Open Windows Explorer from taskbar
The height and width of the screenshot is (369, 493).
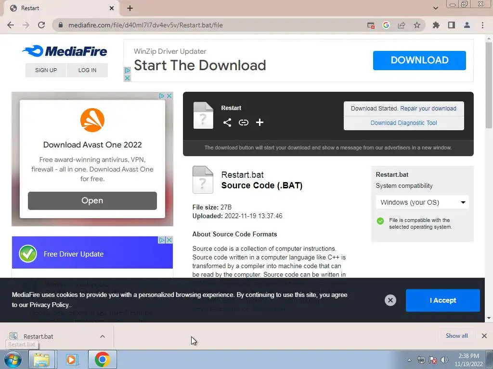click(41, 359)
